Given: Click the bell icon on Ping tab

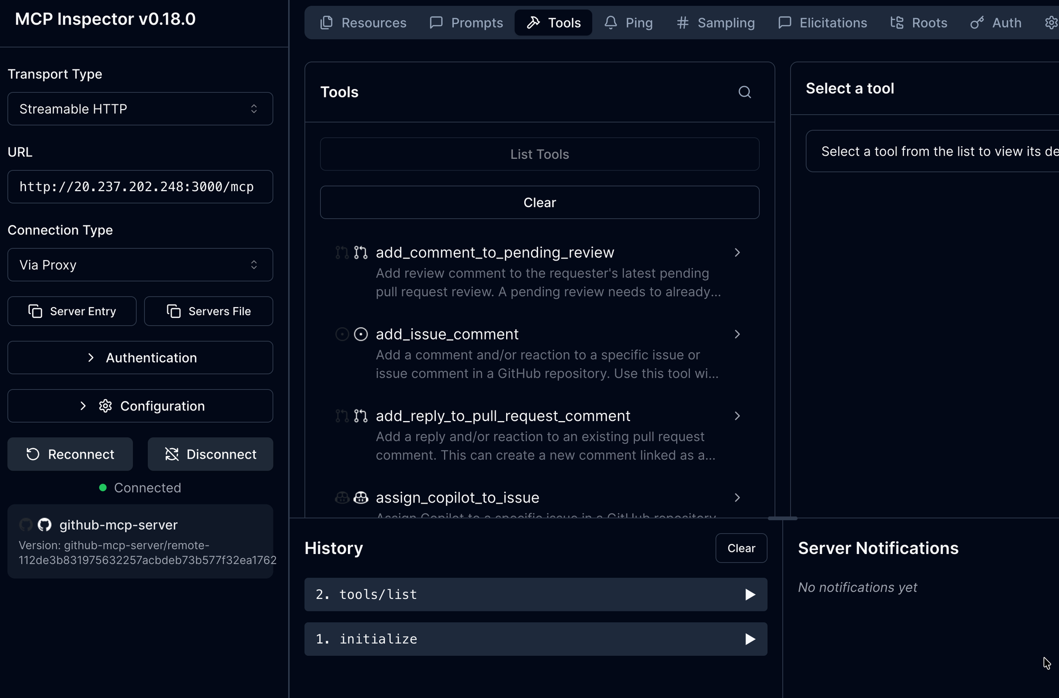Looking at the screenshot, I should pos(611,23).
